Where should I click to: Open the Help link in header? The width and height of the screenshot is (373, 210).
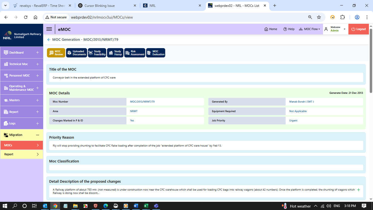(x=289, y=29)
